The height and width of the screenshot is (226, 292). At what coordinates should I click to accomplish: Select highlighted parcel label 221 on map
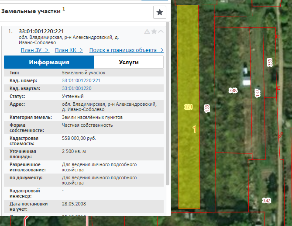coord(188,107)
